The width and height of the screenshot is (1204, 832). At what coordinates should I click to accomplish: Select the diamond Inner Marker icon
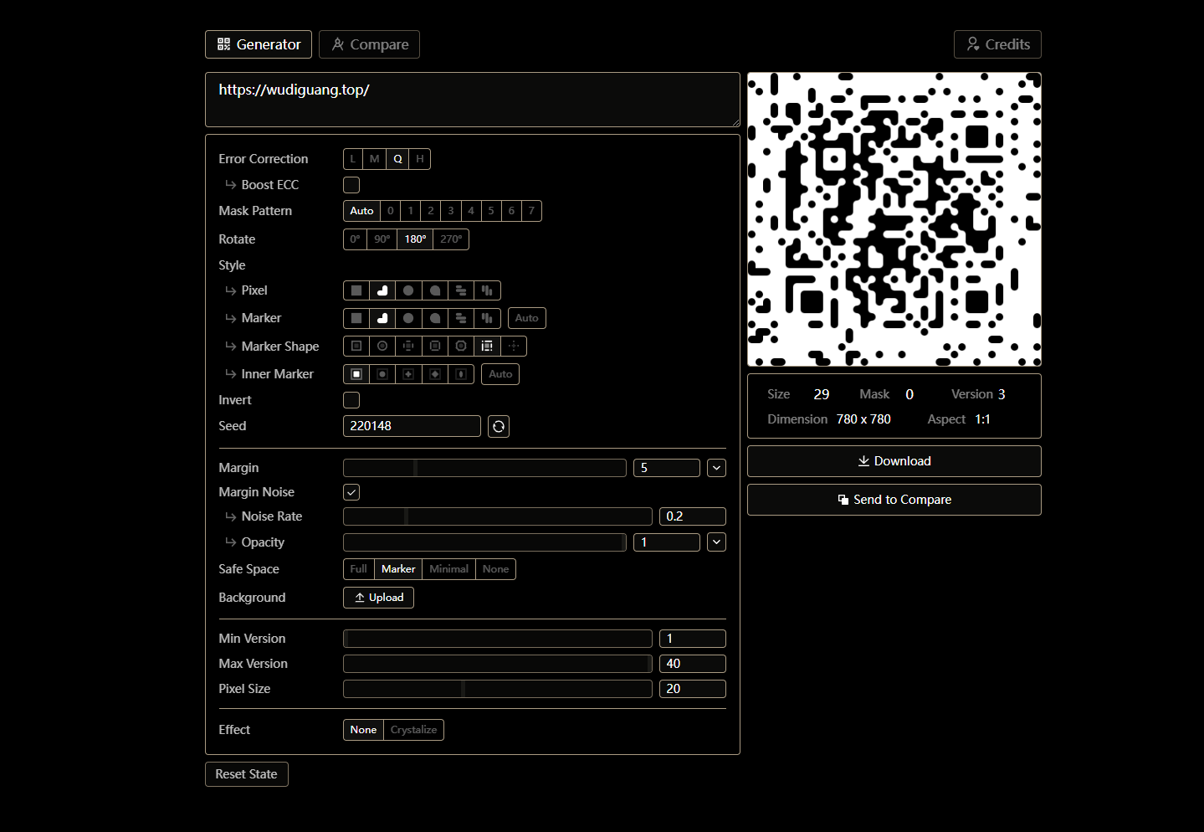coord(435,374)
